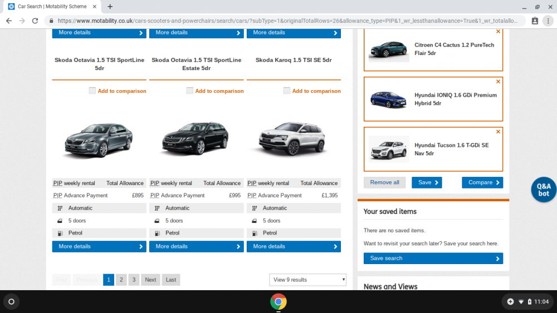Remove Hyundai Tucson from comparison
557x313 pixels.
click(x=498, y=132)
